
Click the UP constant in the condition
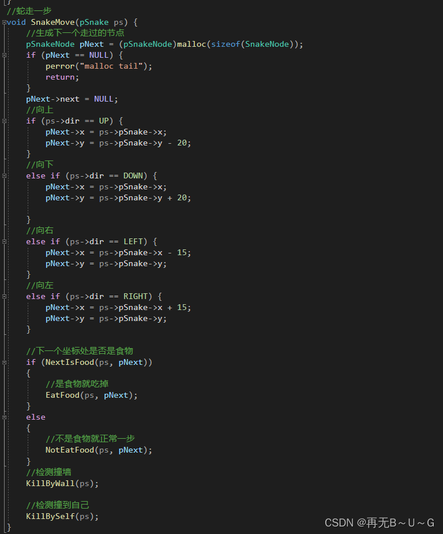pyautogui.click(x=104, y=121)
